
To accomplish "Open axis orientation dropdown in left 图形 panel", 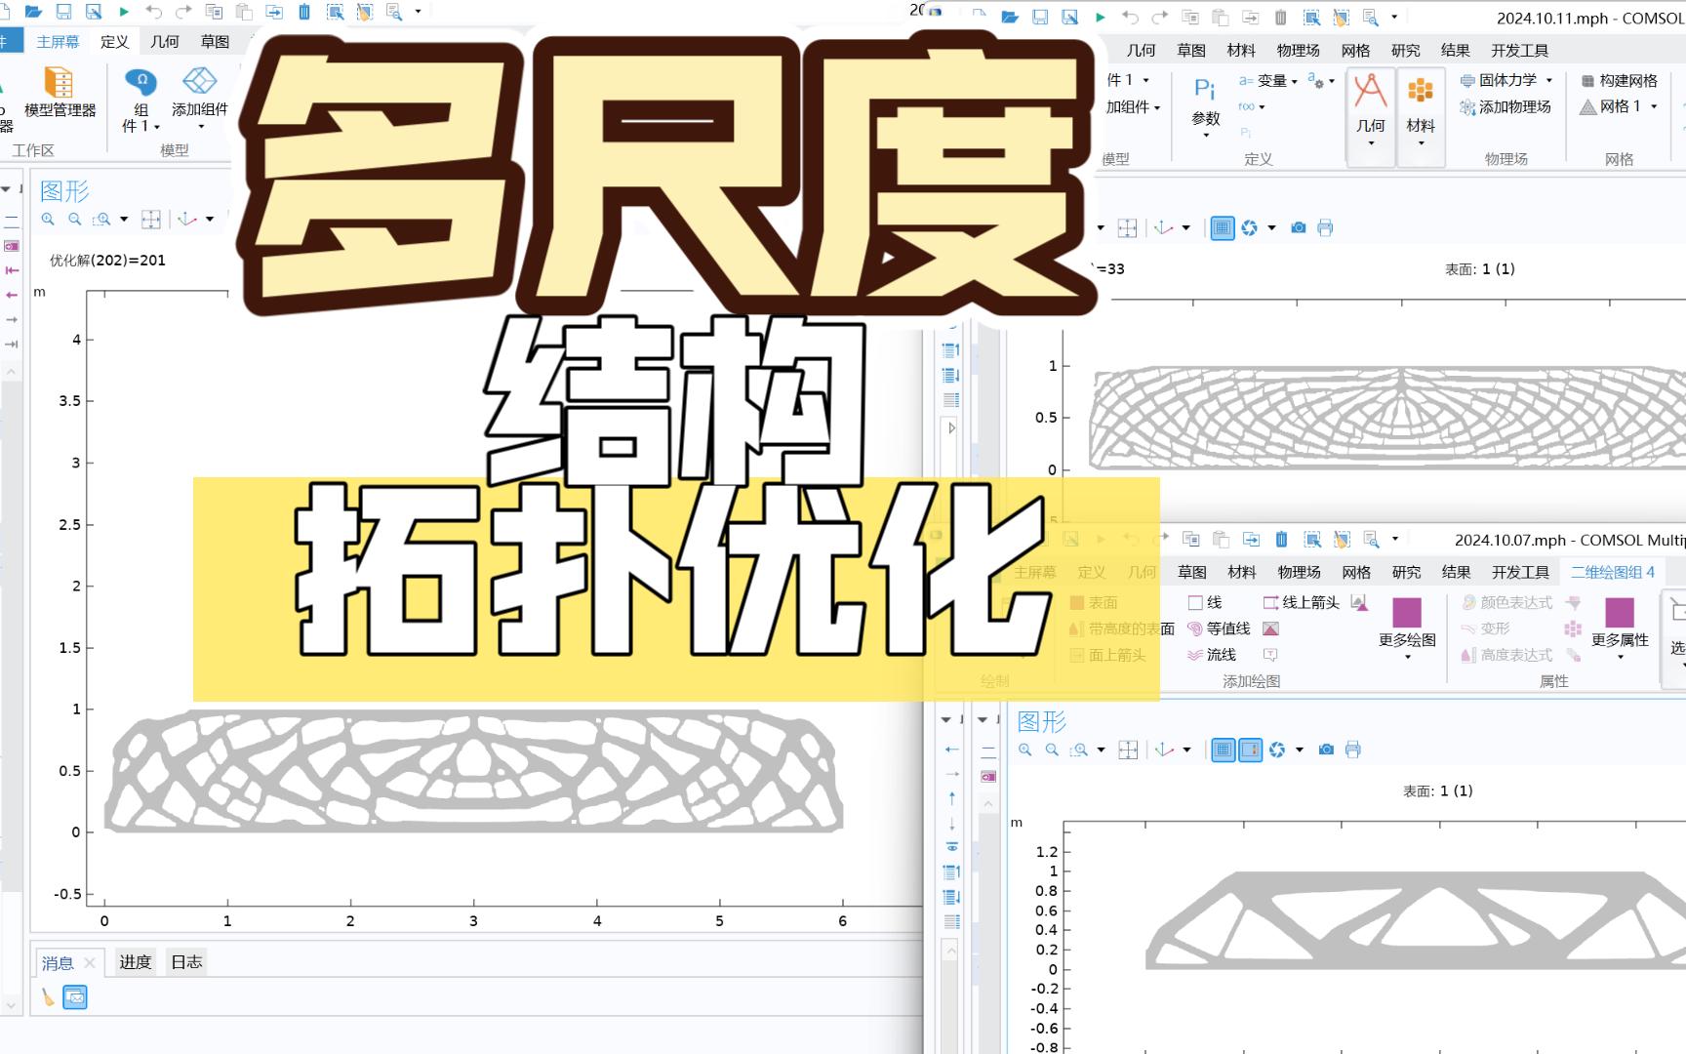I will [x=210, y=220].
